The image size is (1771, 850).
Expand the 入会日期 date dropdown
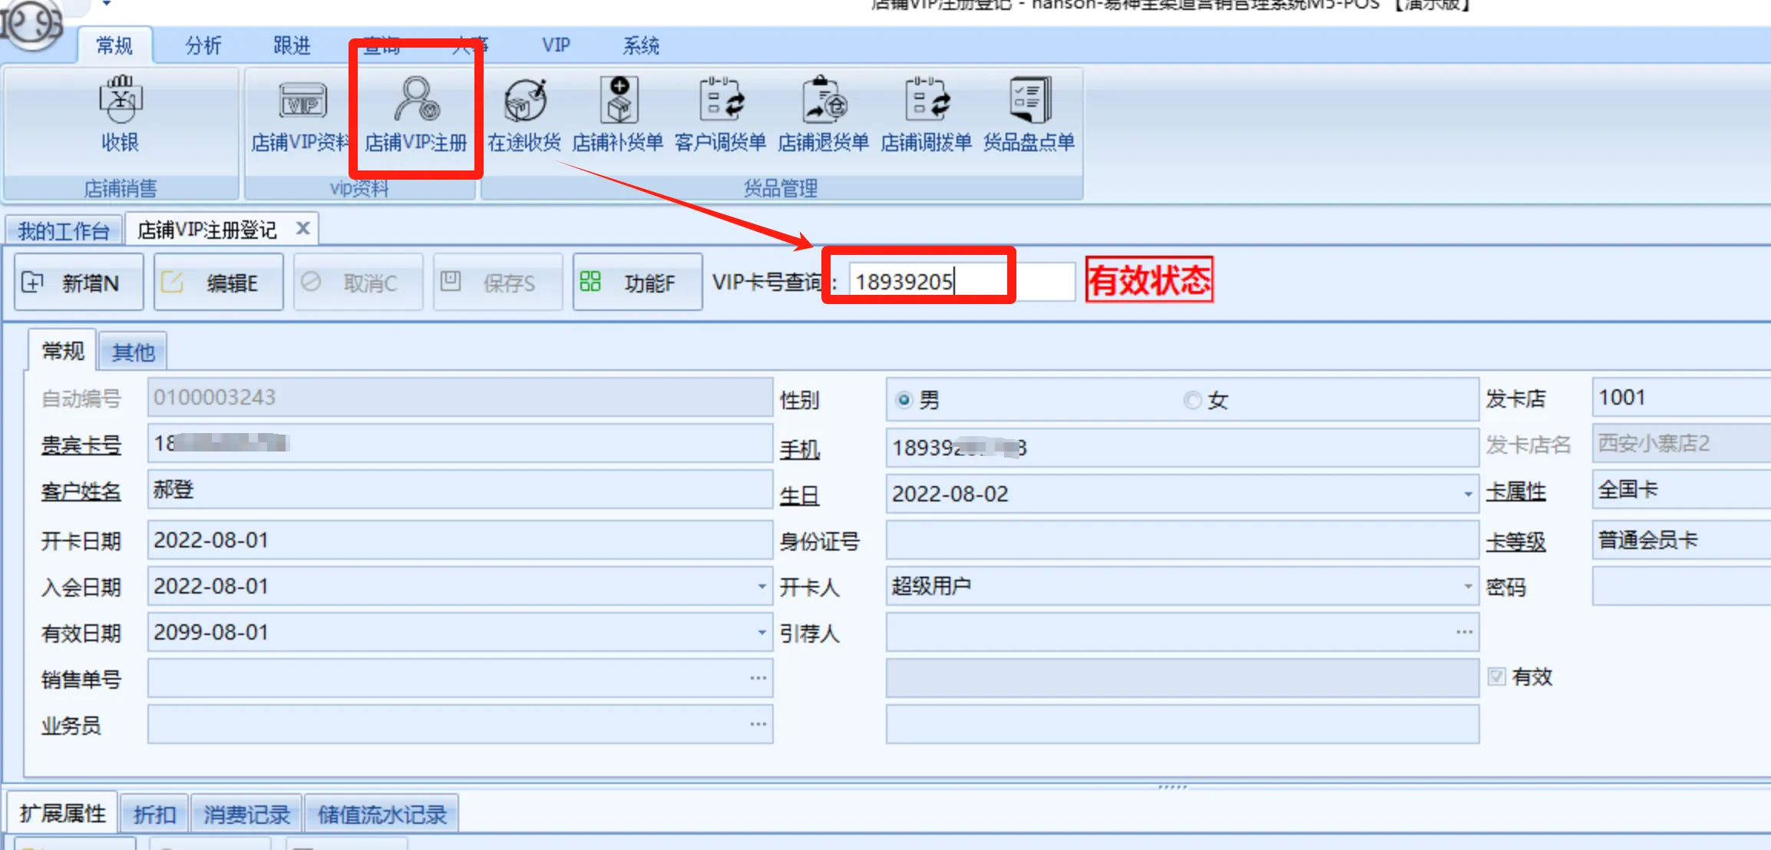pos(762,587)
